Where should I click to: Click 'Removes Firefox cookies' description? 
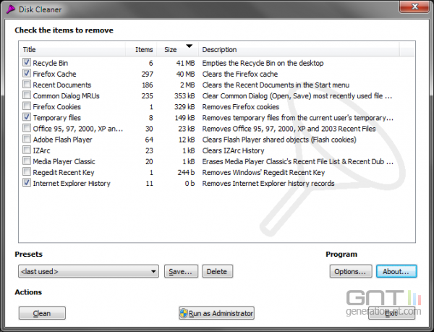241,107
